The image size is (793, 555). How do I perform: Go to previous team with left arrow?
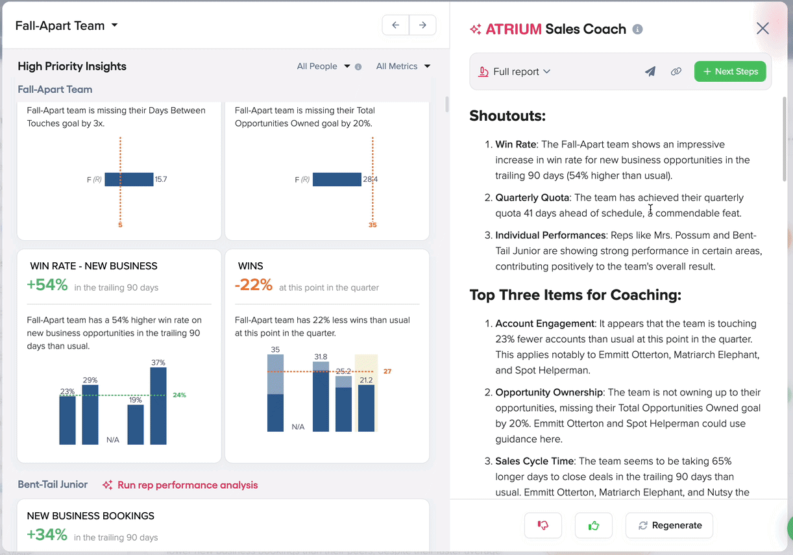tap(396, 25)
